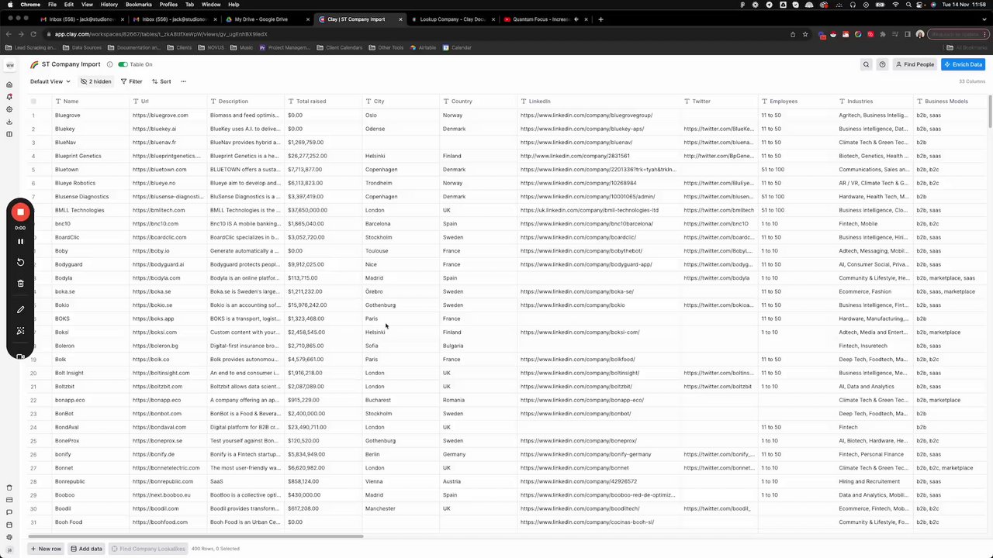Screen dimensions: 993x558
Task: Activate the recorder confetti effects icon
Action: [20, 331]
